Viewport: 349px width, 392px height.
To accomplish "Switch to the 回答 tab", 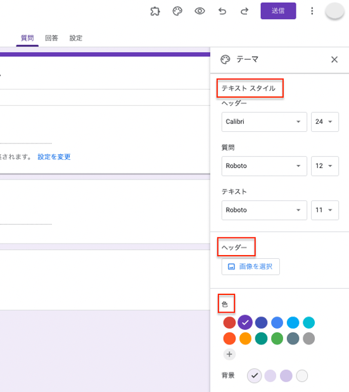I will 51,38.
